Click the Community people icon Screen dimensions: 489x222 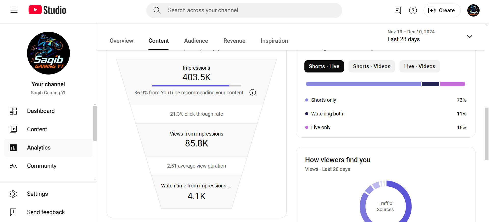coord(13,166)
